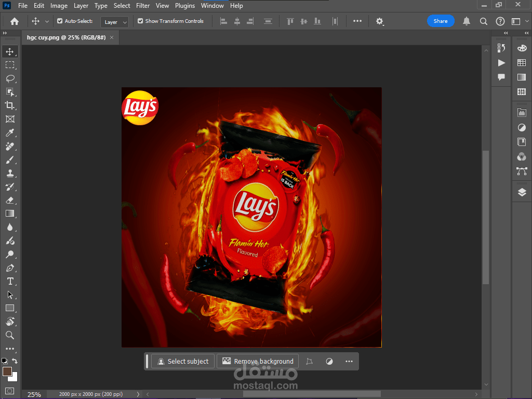Select the Brush tool
This screenshot has height=399, width=532.
10,160
